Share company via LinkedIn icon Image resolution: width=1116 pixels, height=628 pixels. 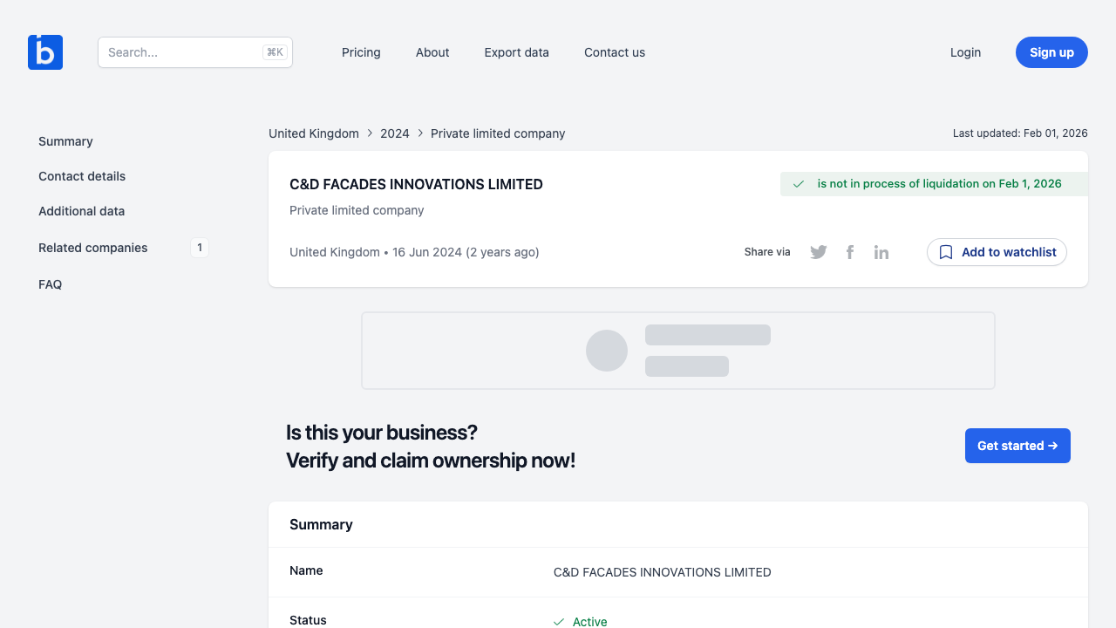881,252
